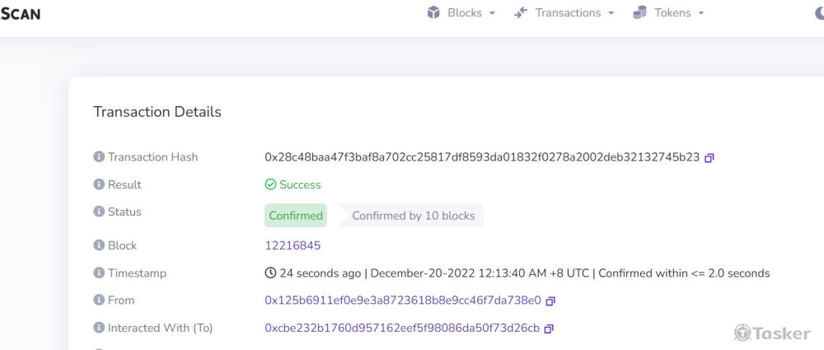Click info icon beside Result

point(99,184)
